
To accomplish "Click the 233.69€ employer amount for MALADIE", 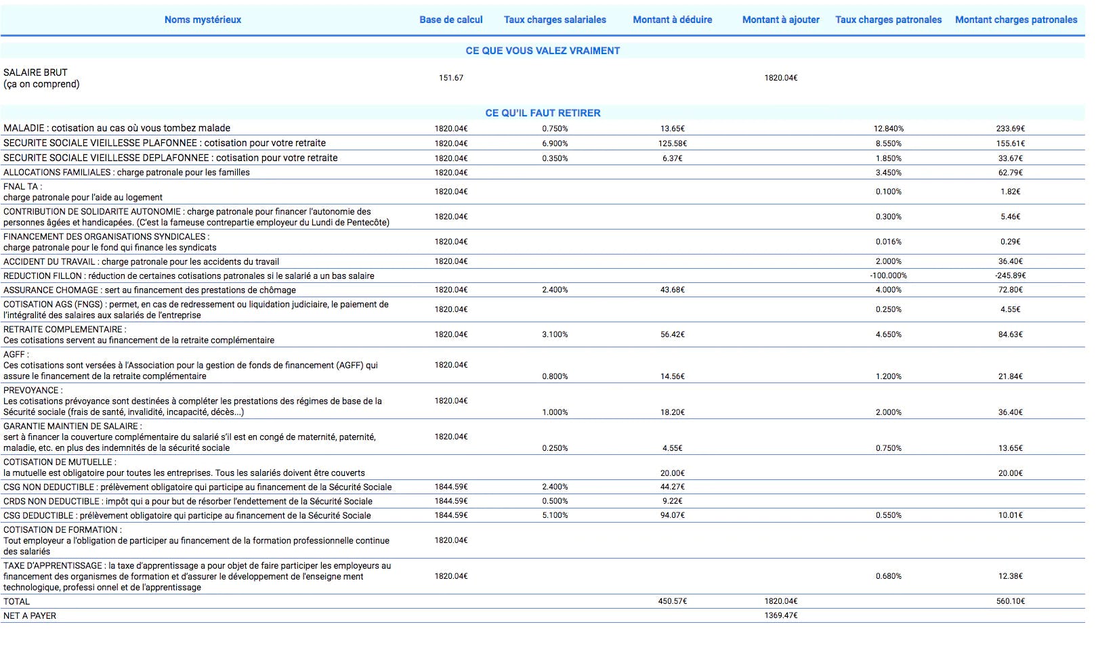I will pyautogui.click(x=1011, y=129).
